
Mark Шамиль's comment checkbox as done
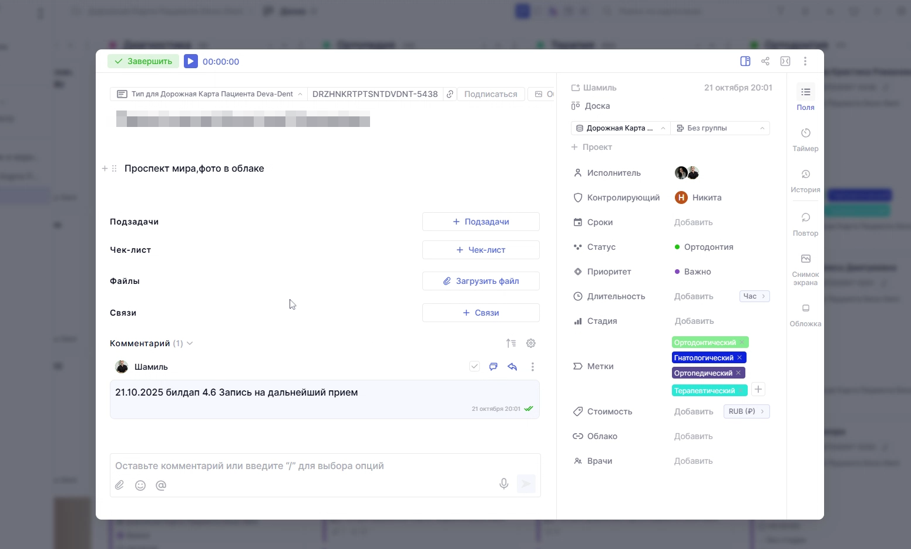(x=475, y=367)
